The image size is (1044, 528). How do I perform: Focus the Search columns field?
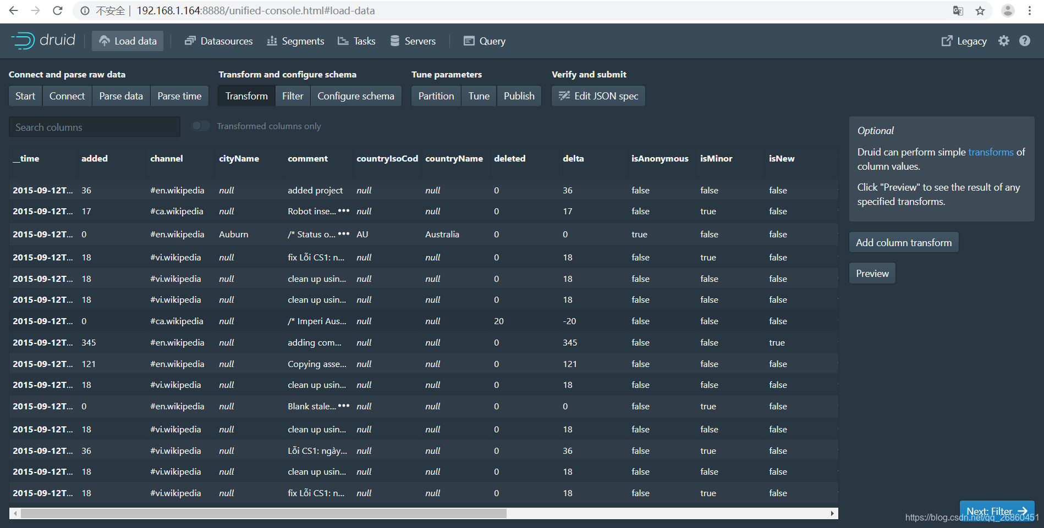[95, 127]
